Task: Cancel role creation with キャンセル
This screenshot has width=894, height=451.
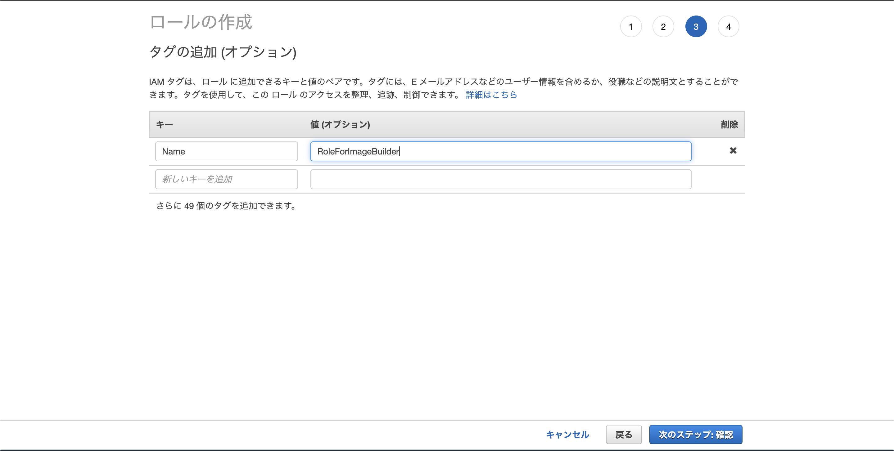Action: point(567,434)
